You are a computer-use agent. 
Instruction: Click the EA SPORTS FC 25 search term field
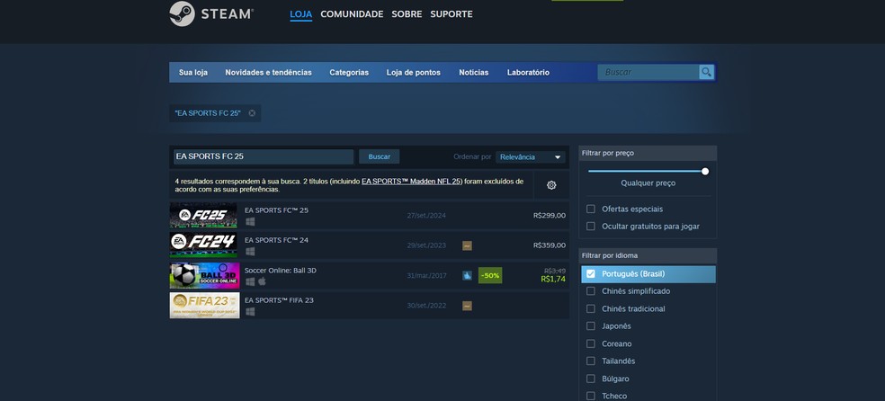point(263,156)
